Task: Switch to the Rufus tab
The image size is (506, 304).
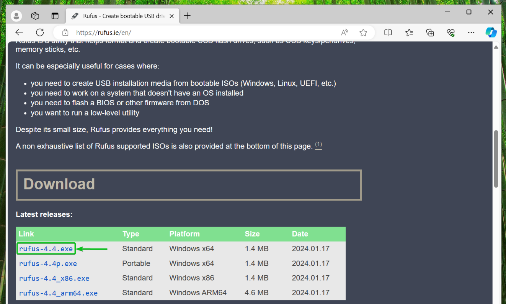Action: point(122,16)
